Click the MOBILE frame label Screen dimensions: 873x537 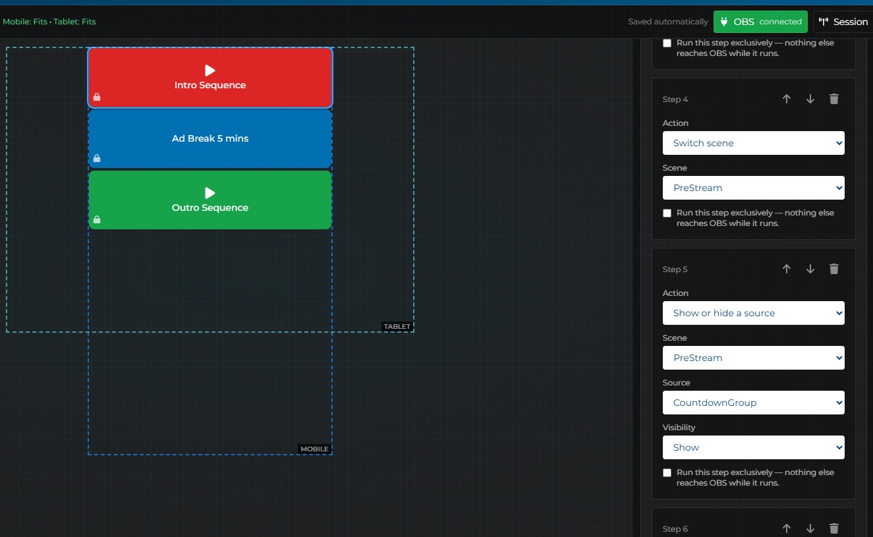(314, 449)
